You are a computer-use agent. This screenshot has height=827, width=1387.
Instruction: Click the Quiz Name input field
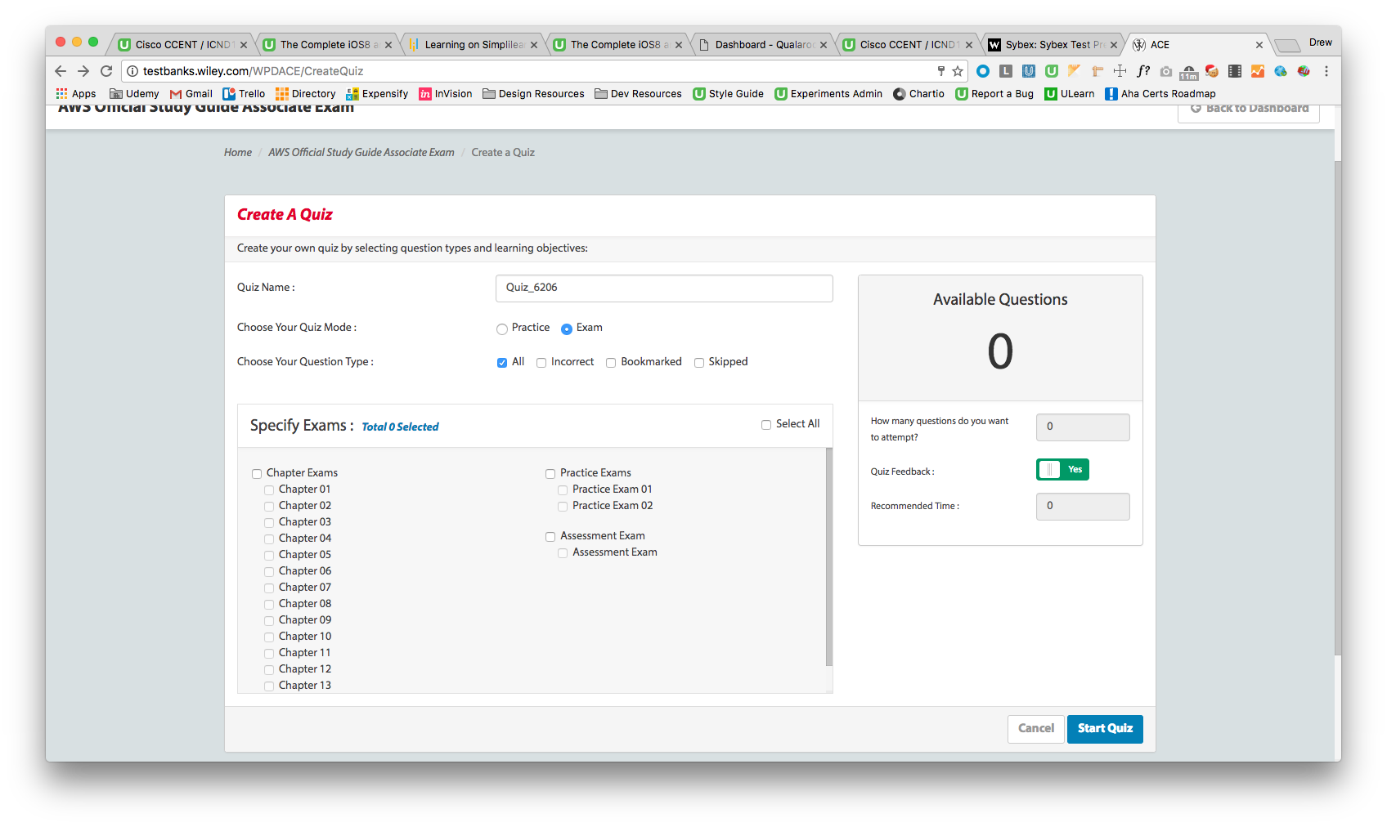[664, 288]
